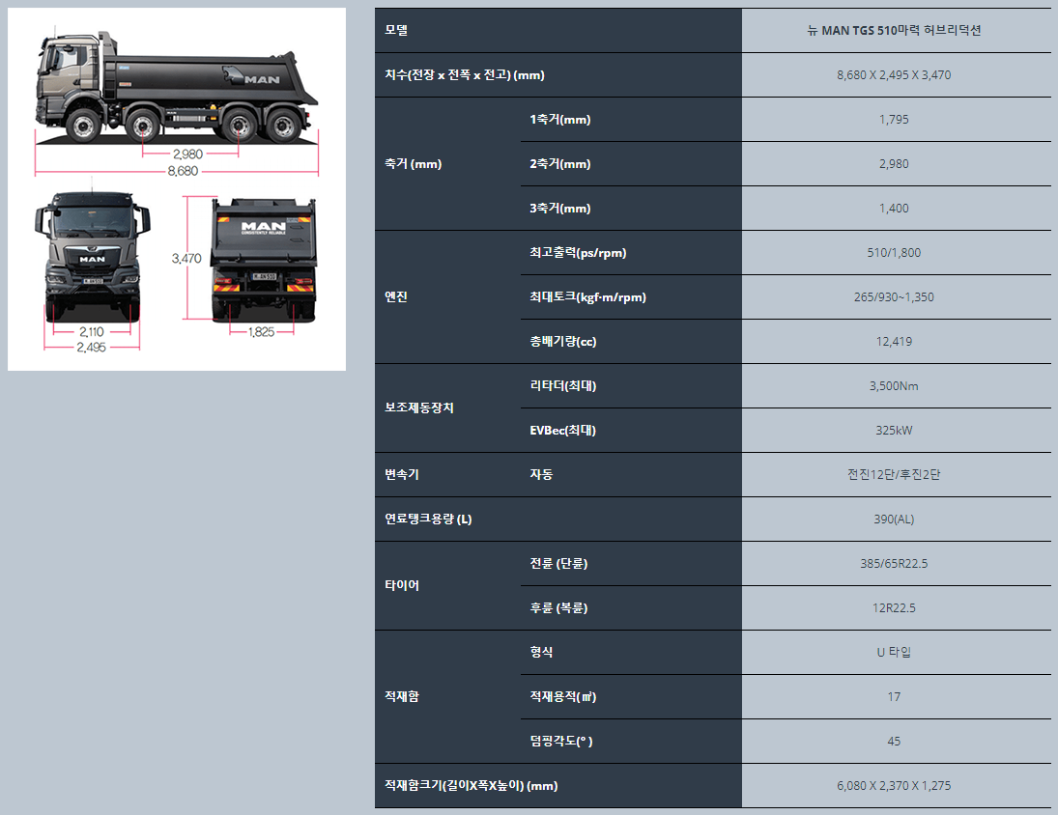Screen dimensions: 1058x815
Task: Click the '3축거(mm)' row label
Action: 560,209
